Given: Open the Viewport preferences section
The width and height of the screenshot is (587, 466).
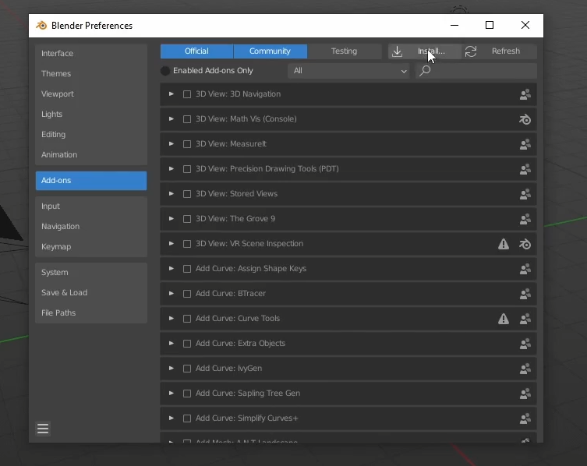Looking at the screenshot, I should pyautogui.click(x=91, y=94).
